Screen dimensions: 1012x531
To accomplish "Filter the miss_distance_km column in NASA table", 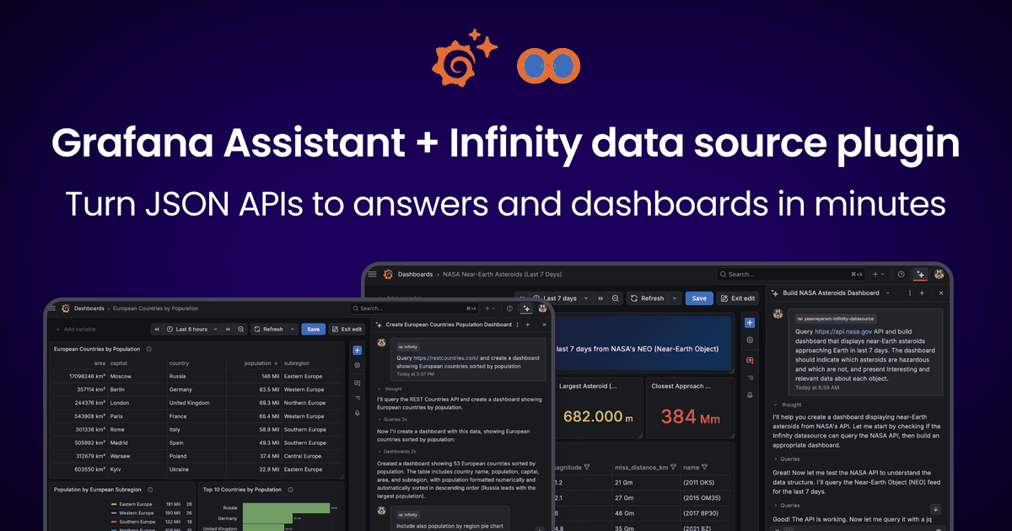I will point(673,467).
